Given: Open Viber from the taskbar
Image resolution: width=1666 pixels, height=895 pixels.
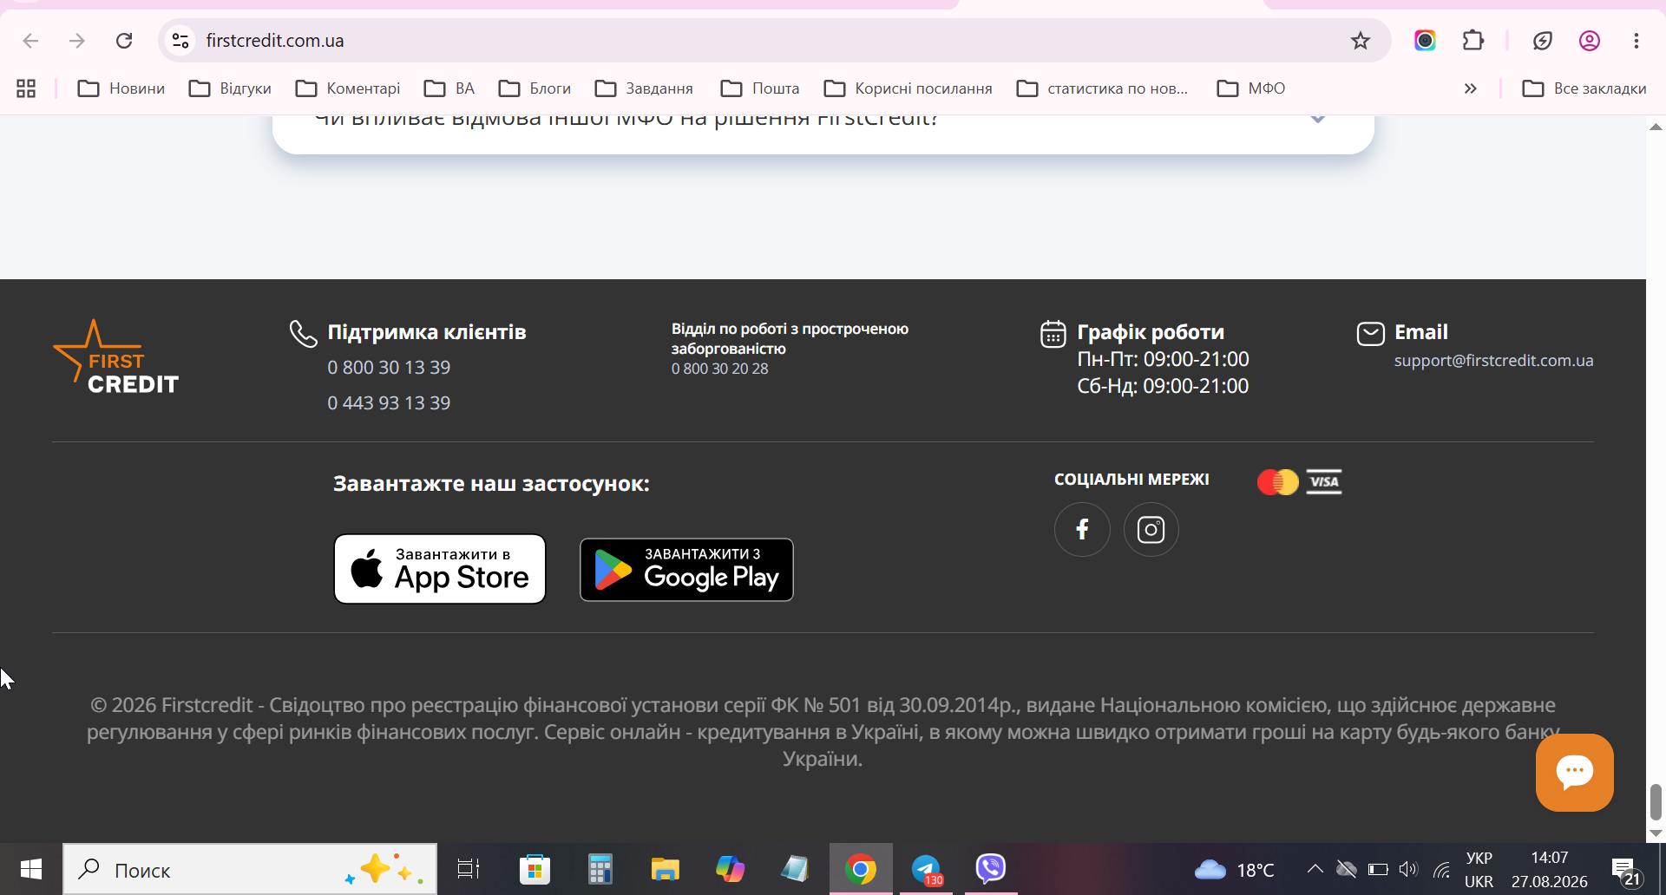Looking at the screenshot, I should [x=990, y=869].
